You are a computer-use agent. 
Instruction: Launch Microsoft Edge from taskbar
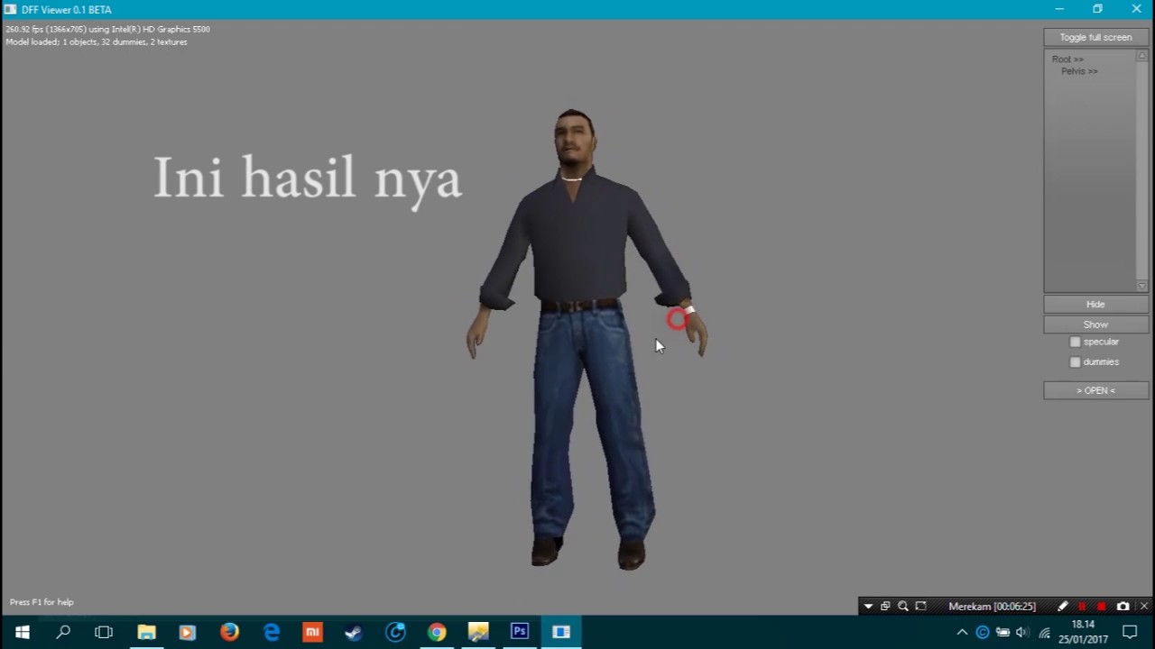[271, 632]
